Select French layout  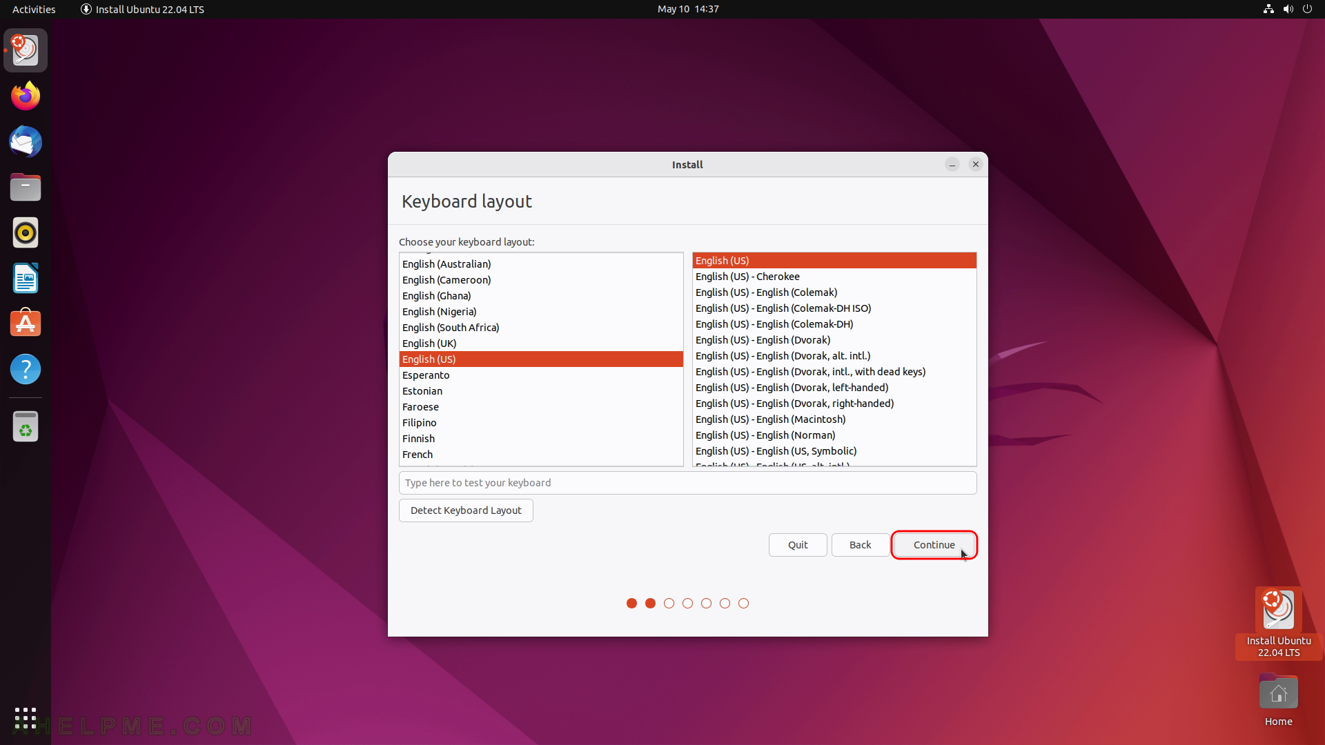(x=541, y=455)
